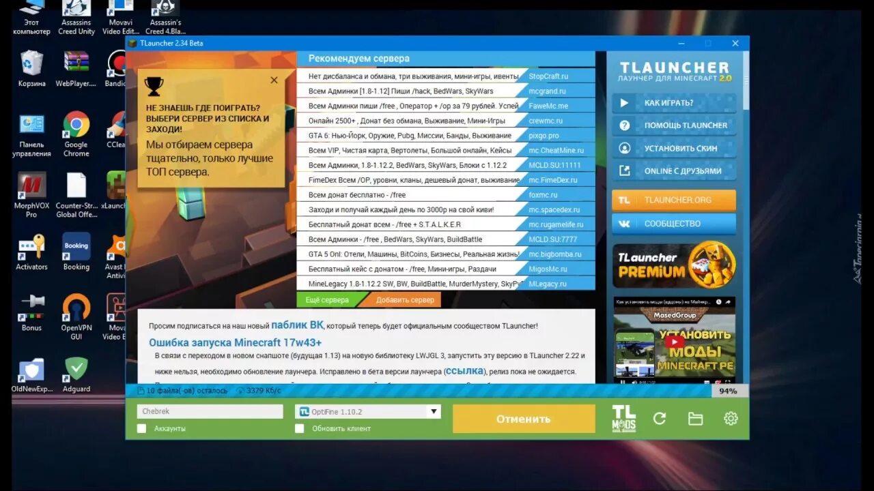This screenshot has width=874, height=491.
Task: Select mcgrand.ru server address
Action: tap(548, 91)
